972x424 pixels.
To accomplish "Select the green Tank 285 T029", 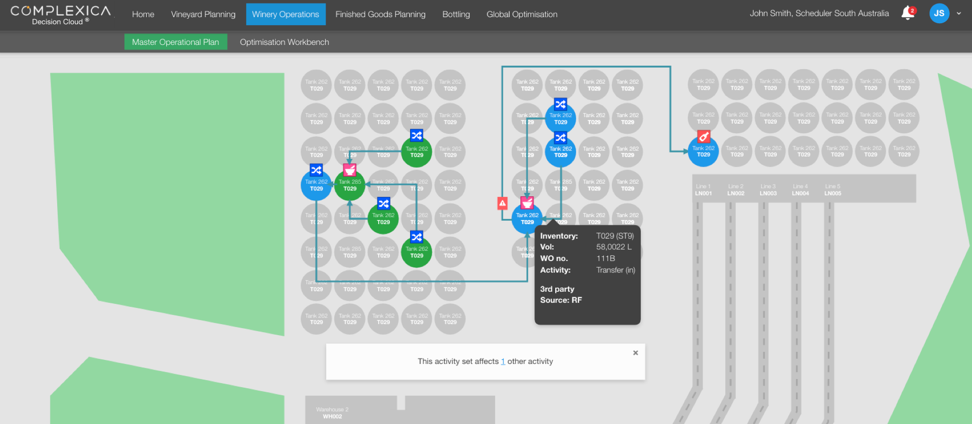I will tap(350, 185).
